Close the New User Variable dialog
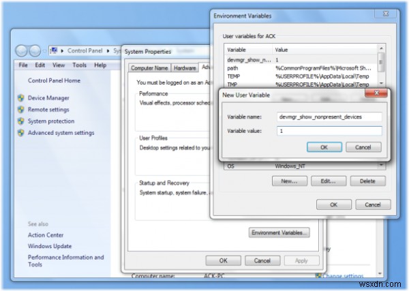The image size is (409, 291). click(x=376, y=93)
